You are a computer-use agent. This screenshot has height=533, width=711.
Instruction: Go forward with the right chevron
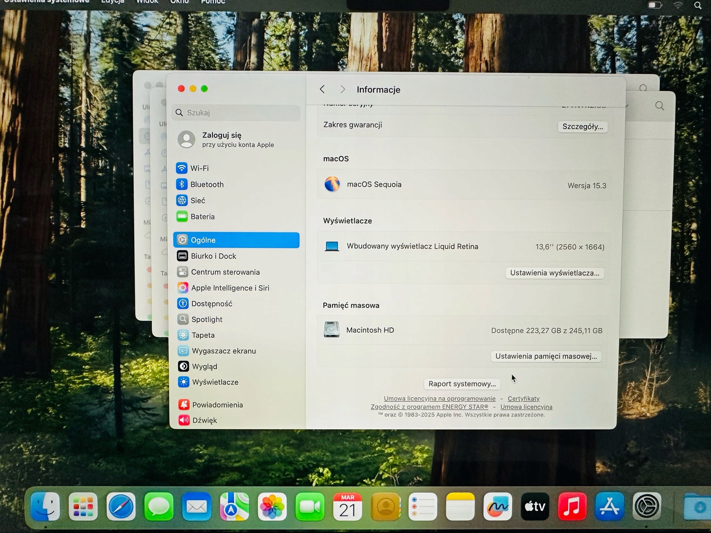click(343, 90)
